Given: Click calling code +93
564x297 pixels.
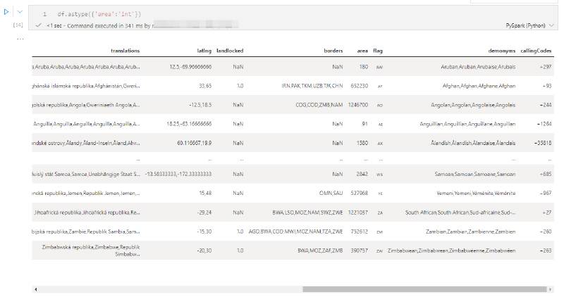Looking at the screenshot, I should pyautogui.click(x=547, y=86).
